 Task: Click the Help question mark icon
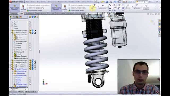click(150, 2)
